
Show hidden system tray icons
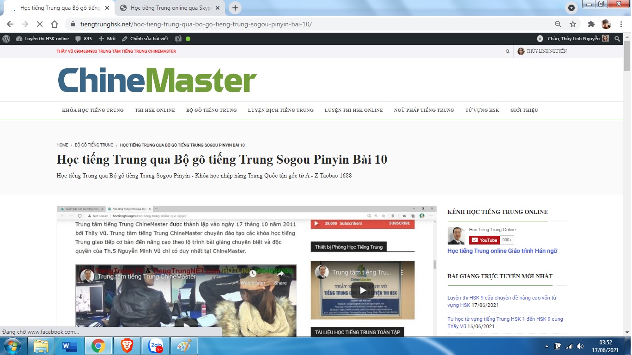tap(547, 346)
